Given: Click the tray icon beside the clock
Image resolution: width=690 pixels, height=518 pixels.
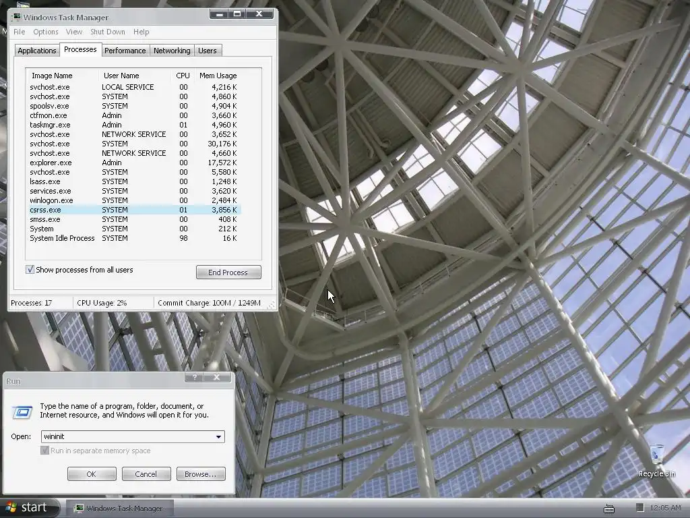Looking at the screenshot, I should click(639, 508).
